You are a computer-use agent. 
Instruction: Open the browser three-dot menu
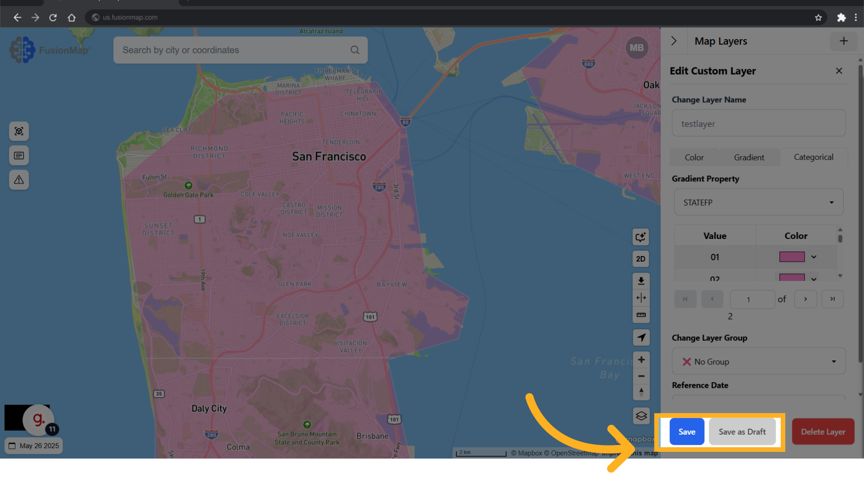855,18
